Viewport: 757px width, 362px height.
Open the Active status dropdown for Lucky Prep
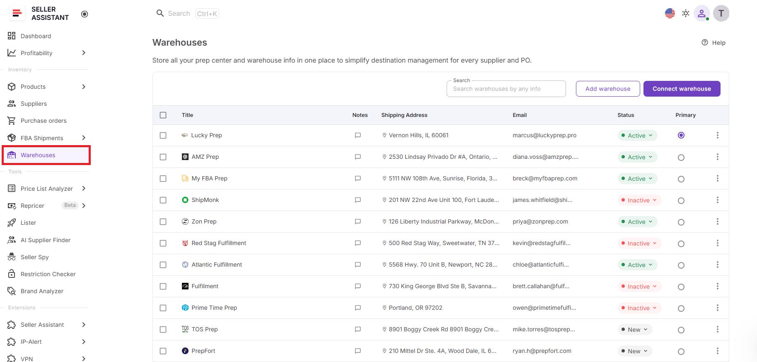[x=637, y=135]
